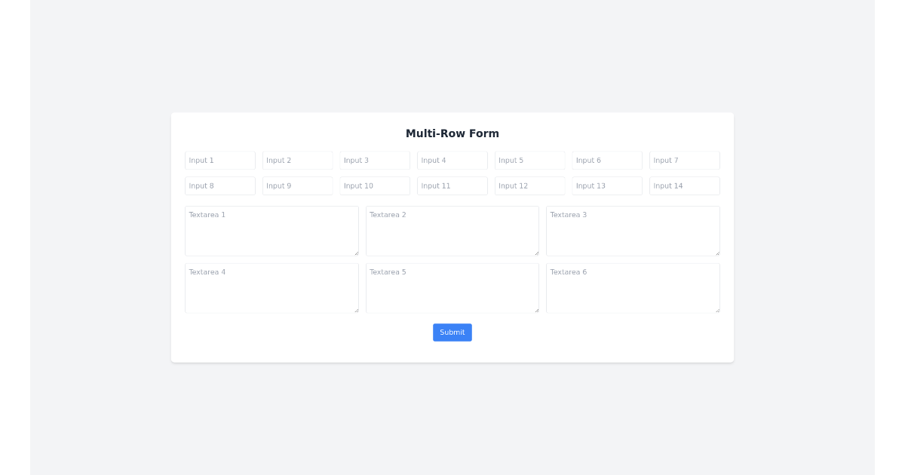
Task: Click the Input 8 text field
Action: click(219, 185)
